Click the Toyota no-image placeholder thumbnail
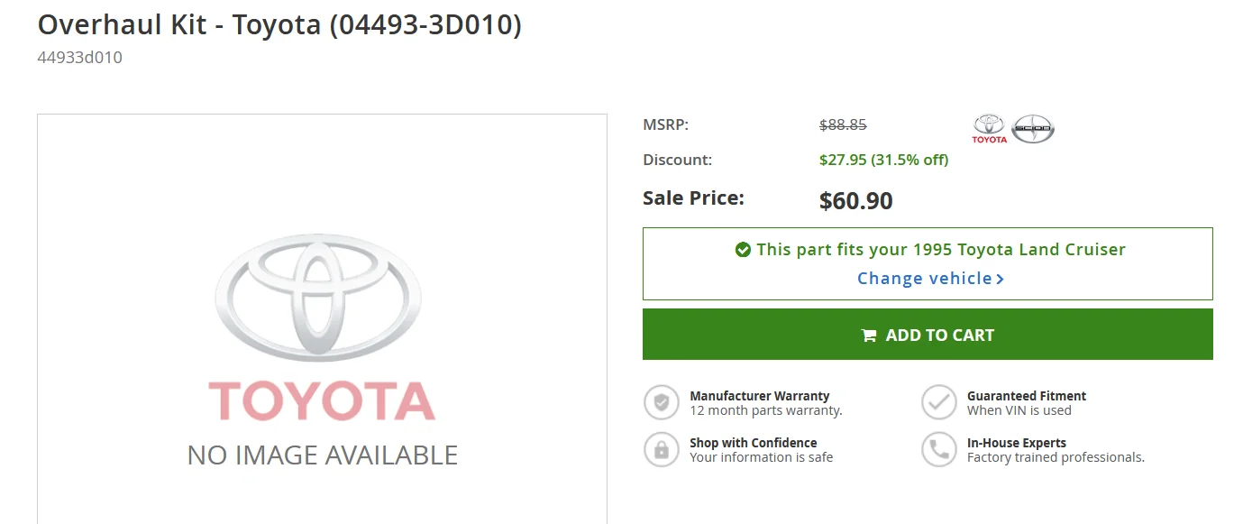 pos(322,318)
